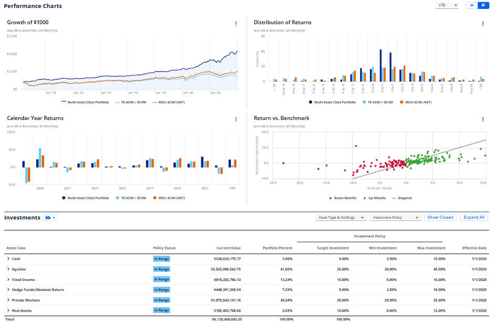Open the Investment Policy dropdown

click(x=396, y=217)
